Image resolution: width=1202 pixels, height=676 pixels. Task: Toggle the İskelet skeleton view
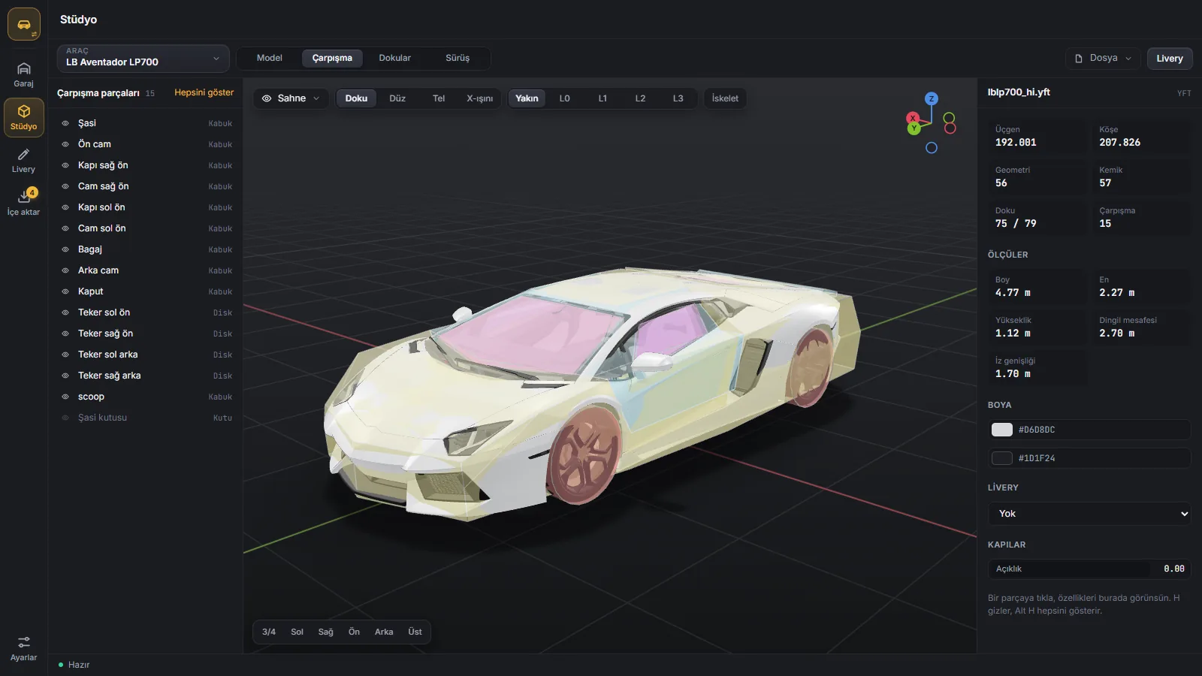[x=725, y=98]
